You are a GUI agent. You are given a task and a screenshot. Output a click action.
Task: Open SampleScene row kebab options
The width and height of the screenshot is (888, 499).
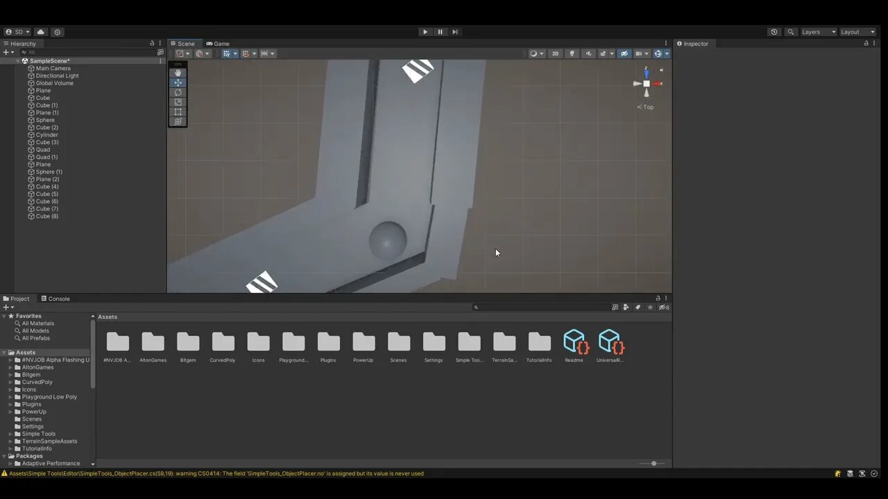coord(160,61)
